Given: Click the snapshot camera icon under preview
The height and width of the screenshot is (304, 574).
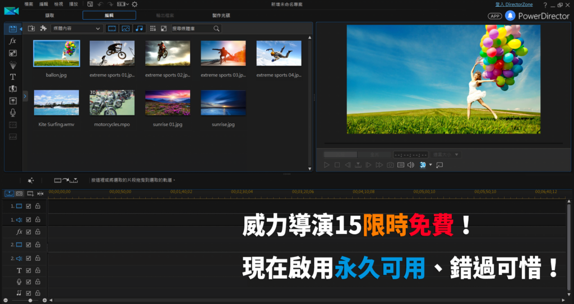Looking at the screenshot, I should [390, 165].
